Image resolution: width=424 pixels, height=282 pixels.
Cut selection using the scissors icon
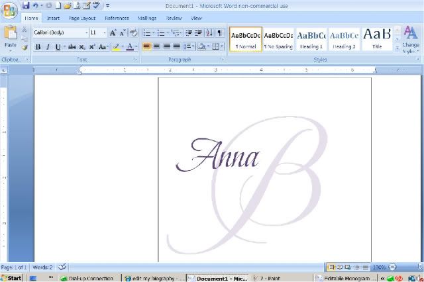click(x=25, y=30)
